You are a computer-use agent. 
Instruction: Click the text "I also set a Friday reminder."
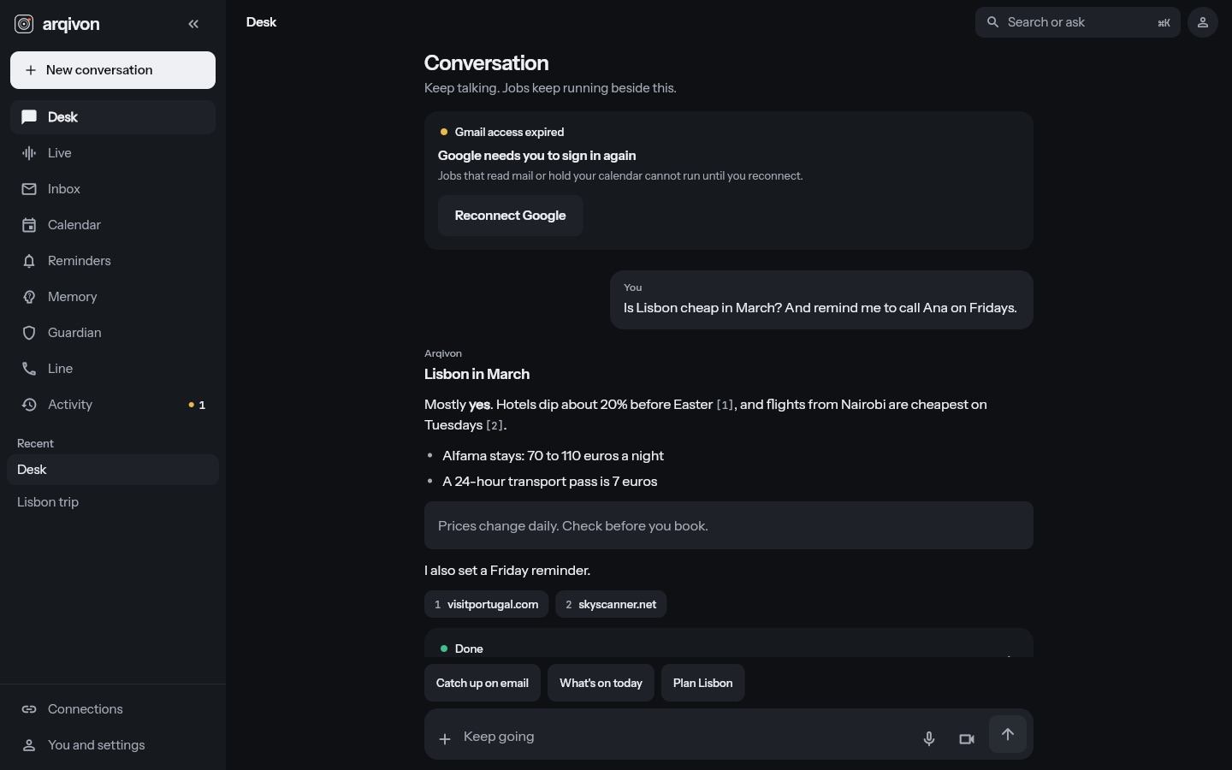[x=507, y=571]
